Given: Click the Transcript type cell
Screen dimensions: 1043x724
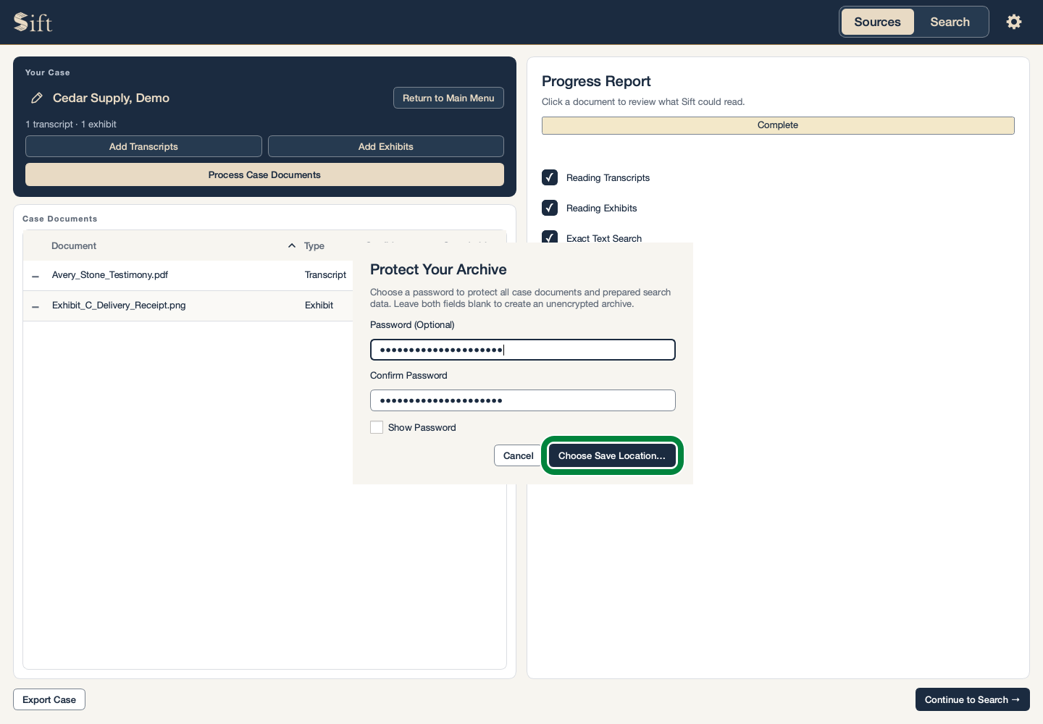Looking at the screenshot, I should [x=325, y=275].
